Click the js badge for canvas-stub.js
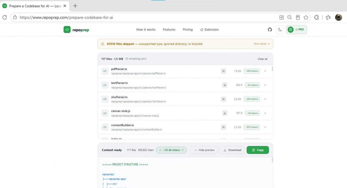The height and width of the screenshot is (188, 347). coord(225,113)
